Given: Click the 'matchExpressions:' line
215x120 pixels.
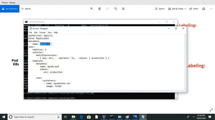Looking at the screenshot, I should click(47, 55).
